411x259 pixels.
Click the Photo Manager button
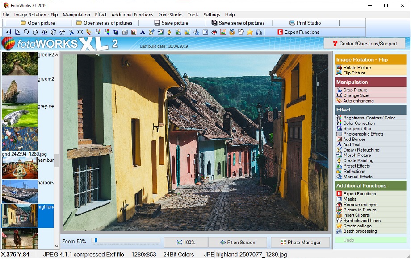(x=300, y=243)
